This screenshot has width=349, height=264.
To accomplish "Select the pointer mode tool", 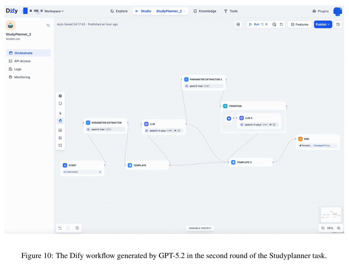I will [x=60, y=113].
